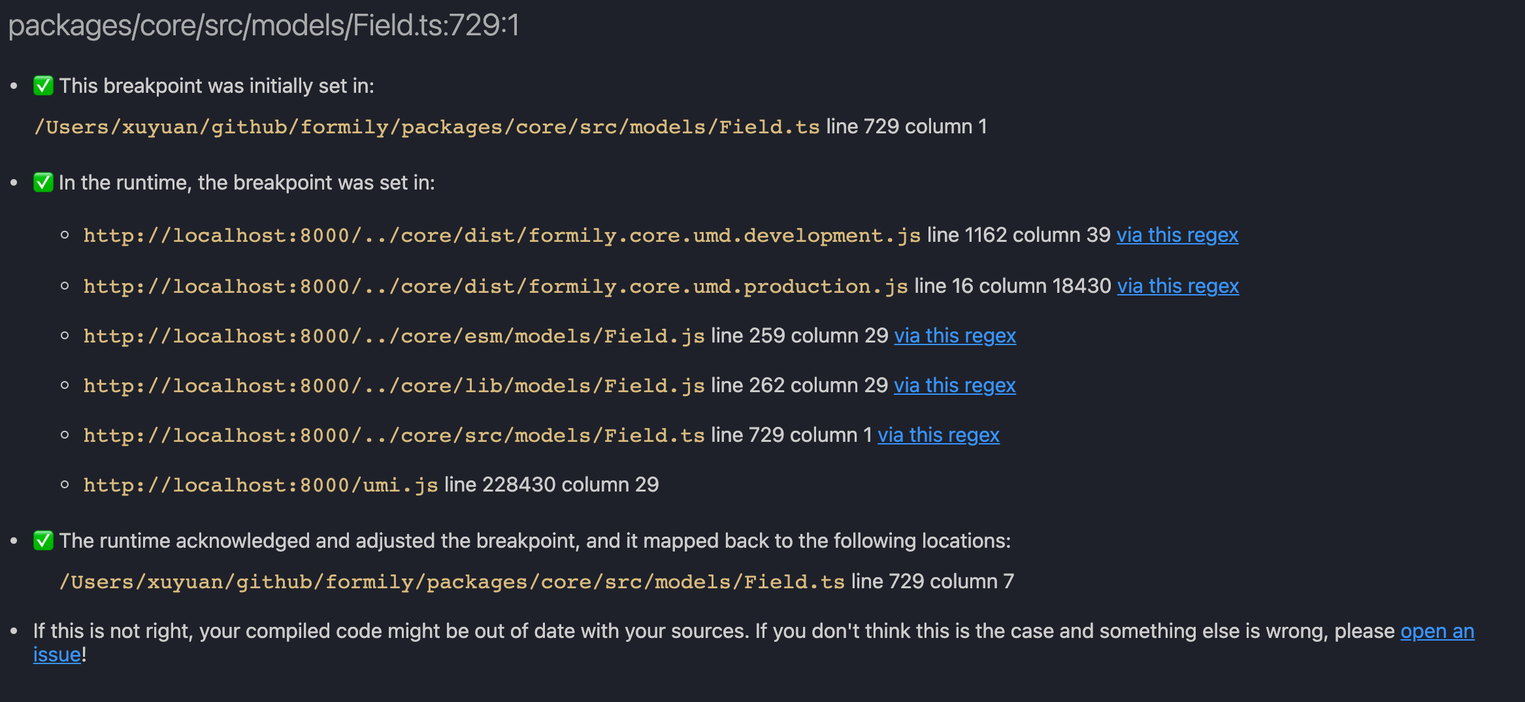Click the green checkmark beside "In the runtime"
Screen dimensions: 1525x702
[x=43, y=182]
